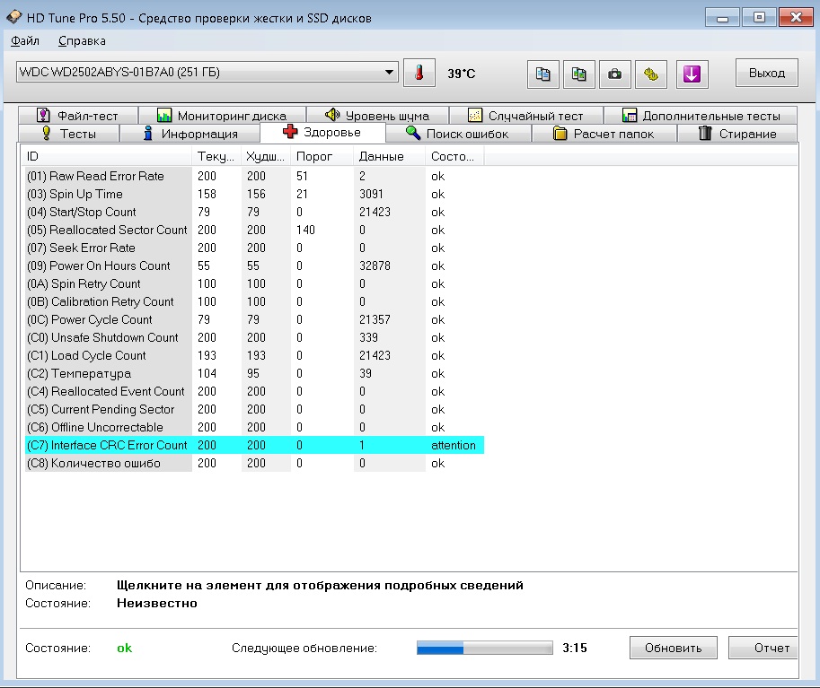
Task: Click the camera save screenshot icon
Action: pos(615,74)
